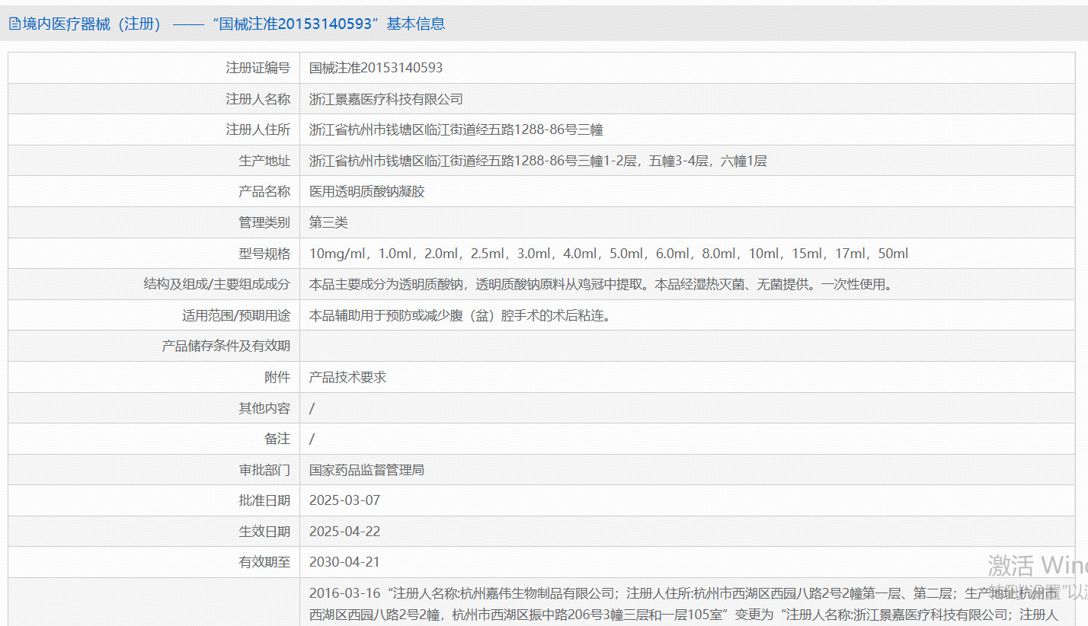The image size is (1088, 626).
Task: Click registrant name 浙江景嘉医疗科技有限公司
Action: pos(386,99)
